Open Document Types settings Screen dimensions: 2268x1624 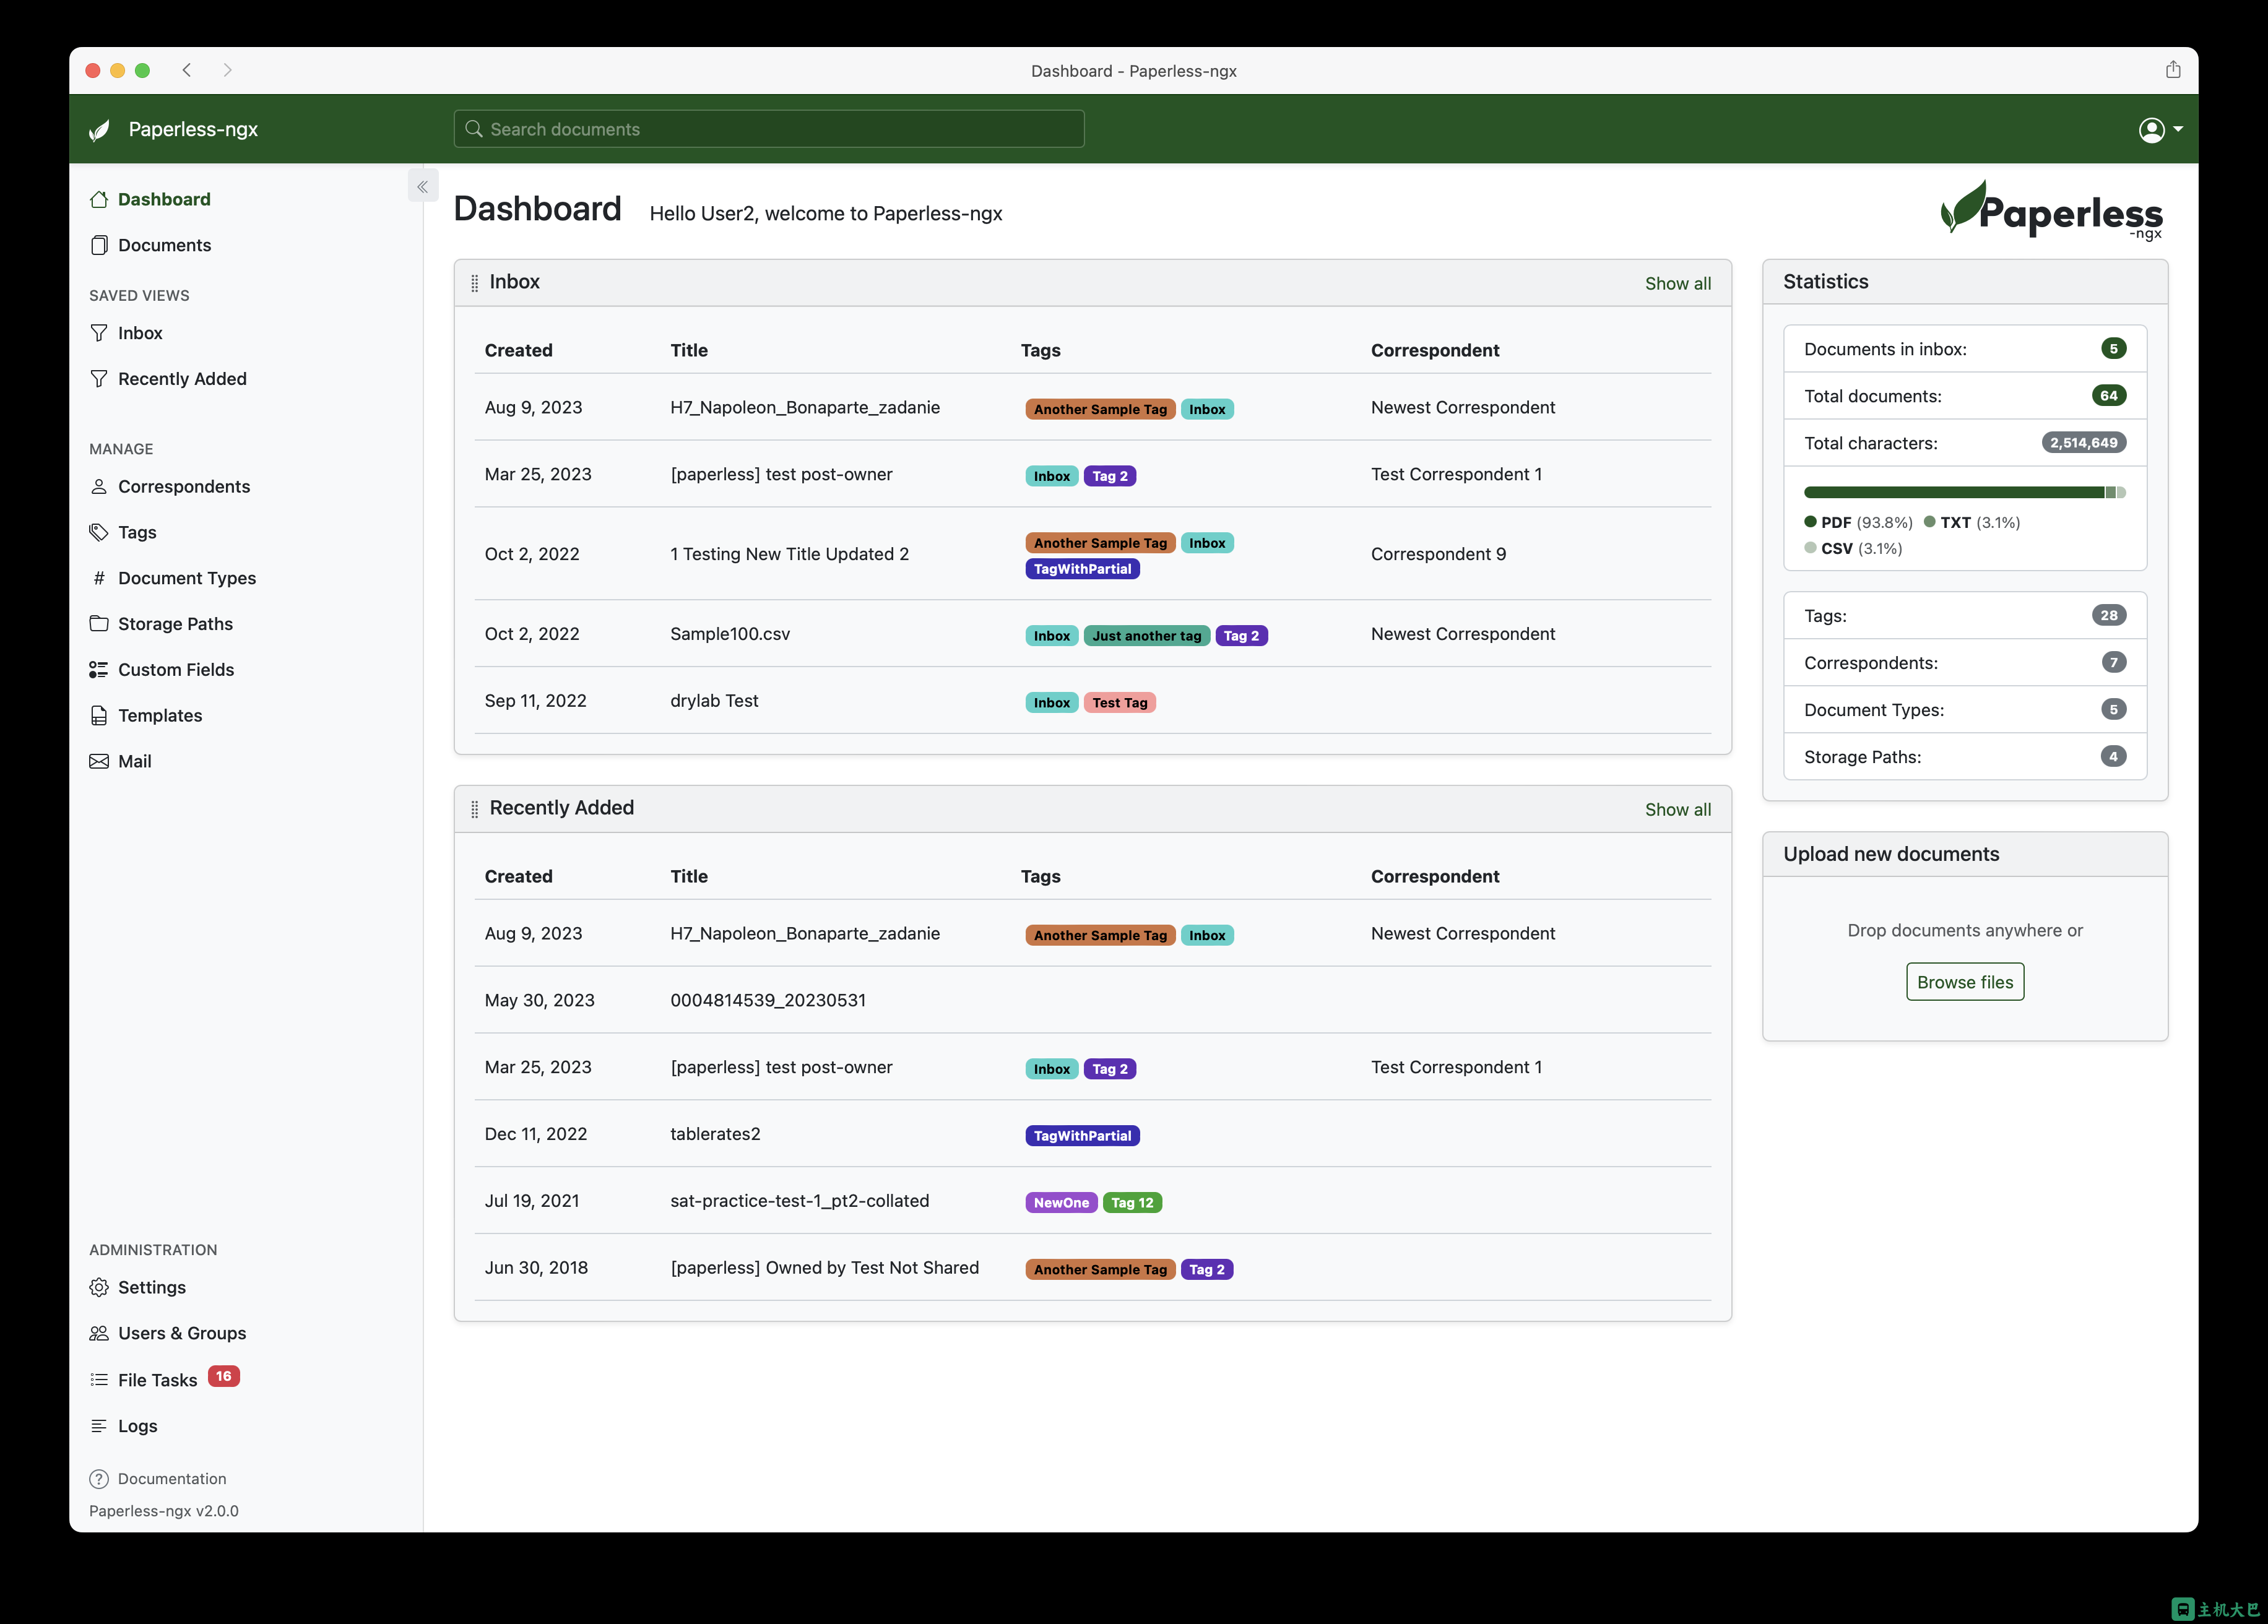[x=188, y=576]
